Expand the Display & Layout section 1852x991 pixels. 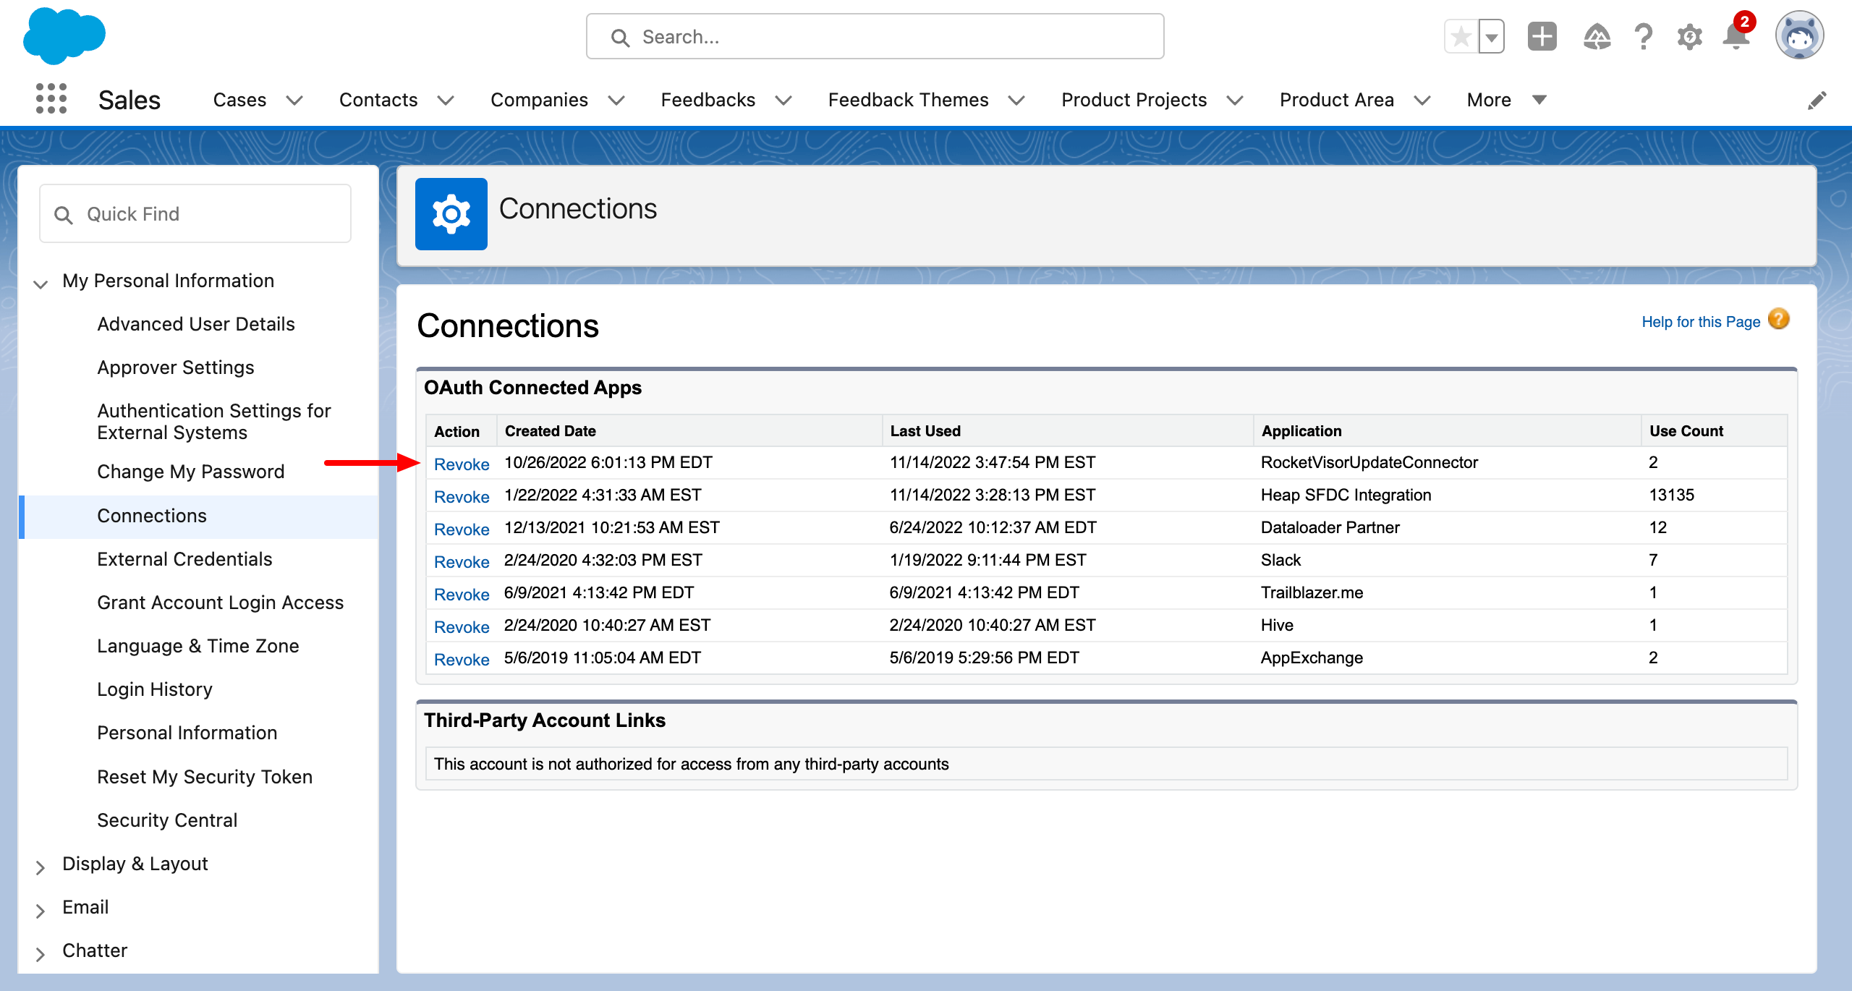click(41, 867)
